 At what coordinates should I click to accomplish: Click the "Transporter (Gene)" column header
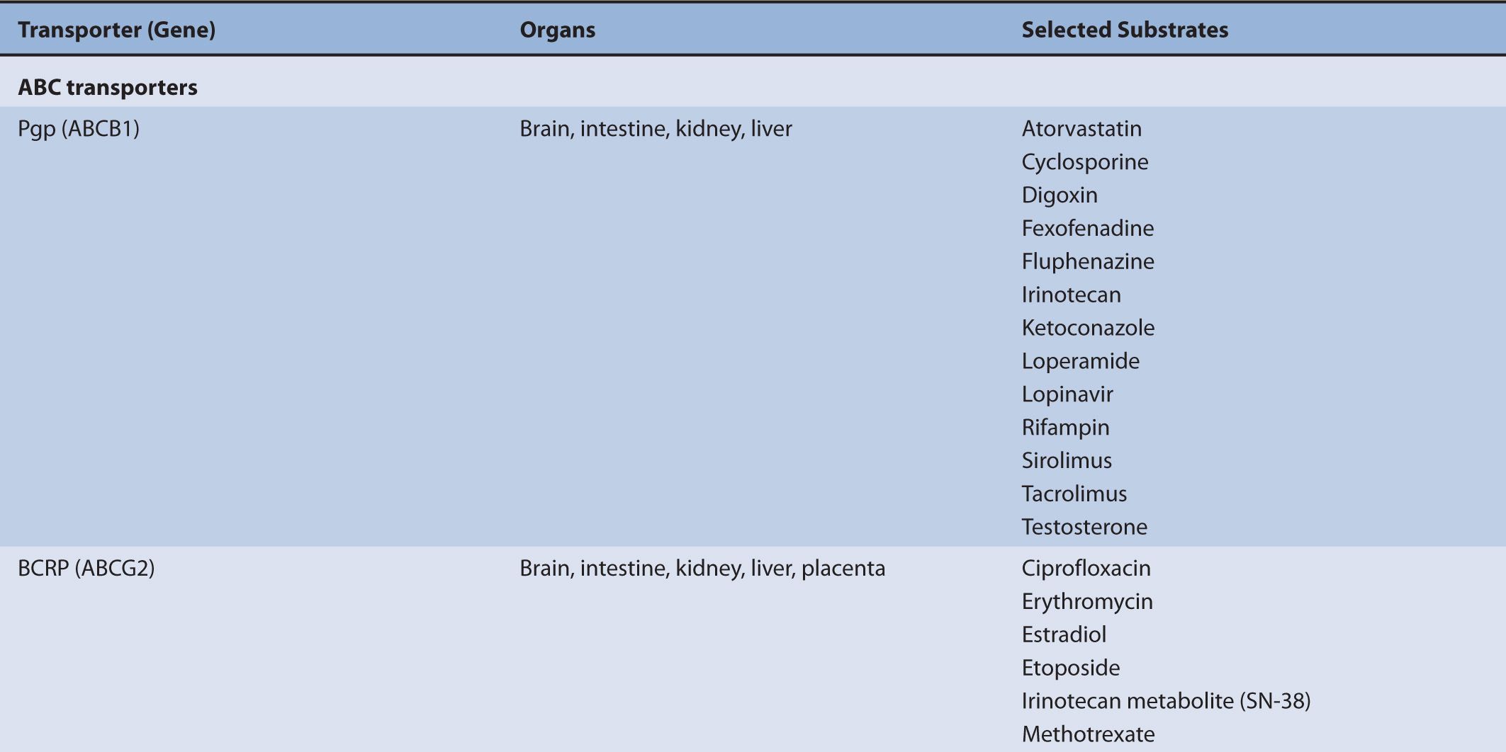[116, 30]
